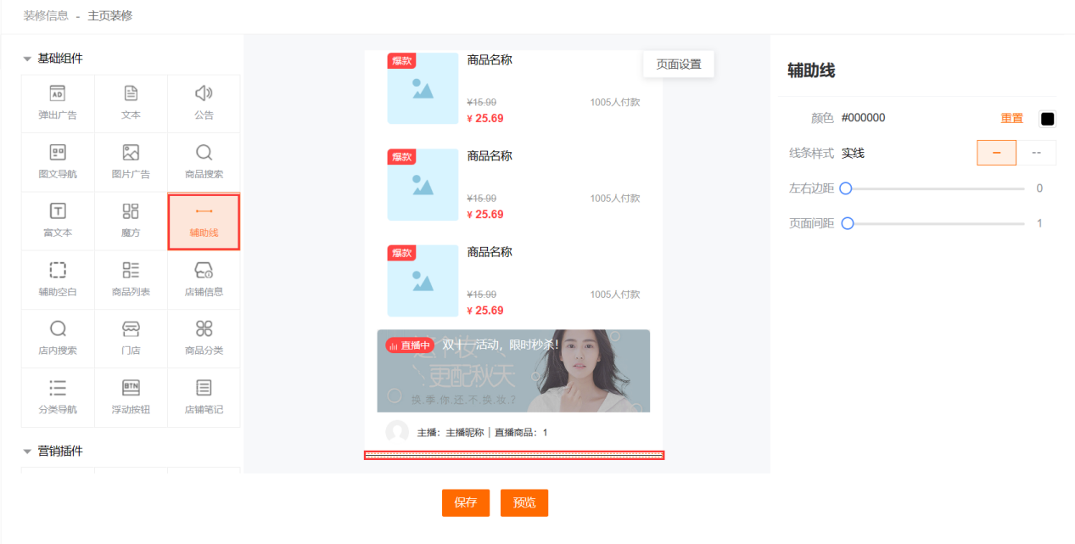
Task: Pick the 魔方 cube layout component
Action: click(131, 221)
